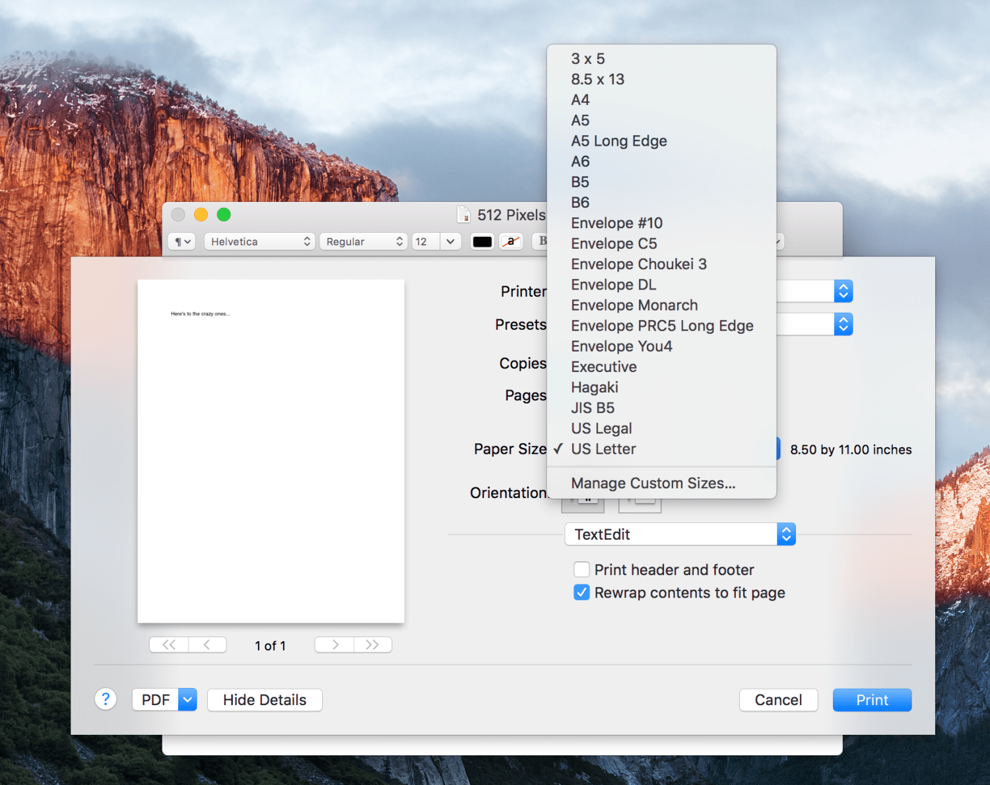Pick A5 Long Edge paper size

pos(661,141)
